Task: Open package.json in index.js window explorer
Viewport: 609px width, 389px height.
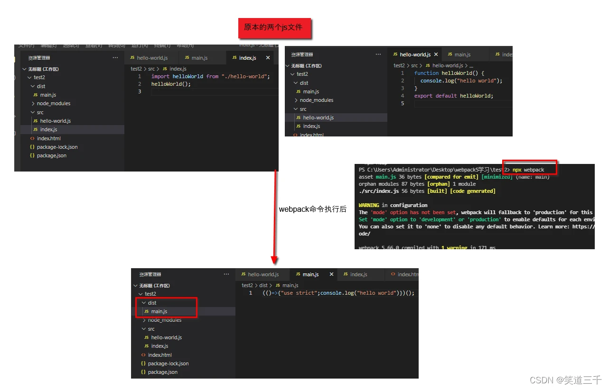Action: 51,155
